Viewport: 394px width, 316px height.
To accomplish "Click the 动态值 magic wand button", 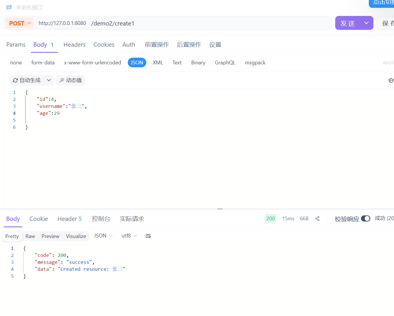I will pos(70,80).
